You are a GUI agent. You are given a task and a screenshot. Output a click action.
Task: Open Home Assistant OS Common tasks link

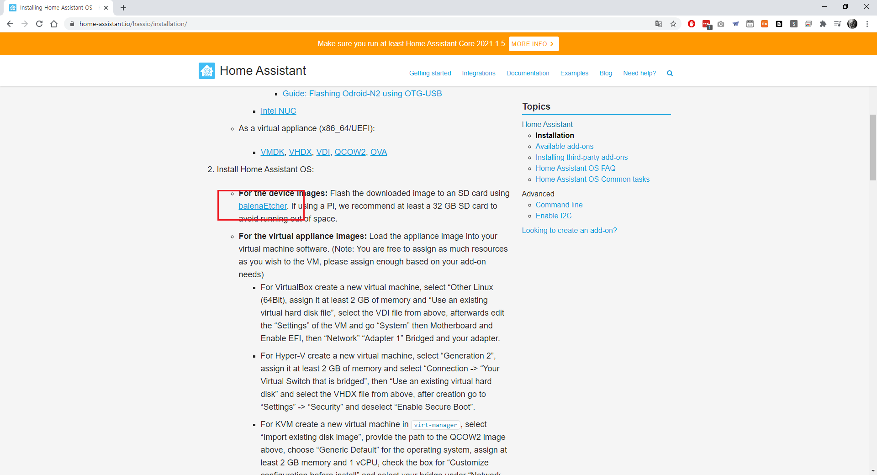(x=592, y=179)
